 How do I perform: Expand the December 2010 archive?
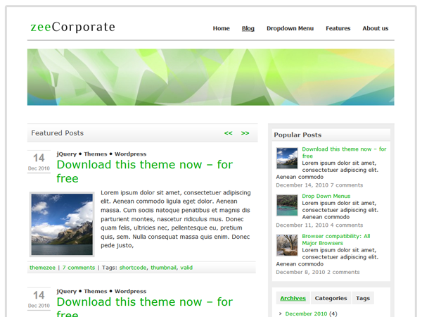tap(306, 313)
